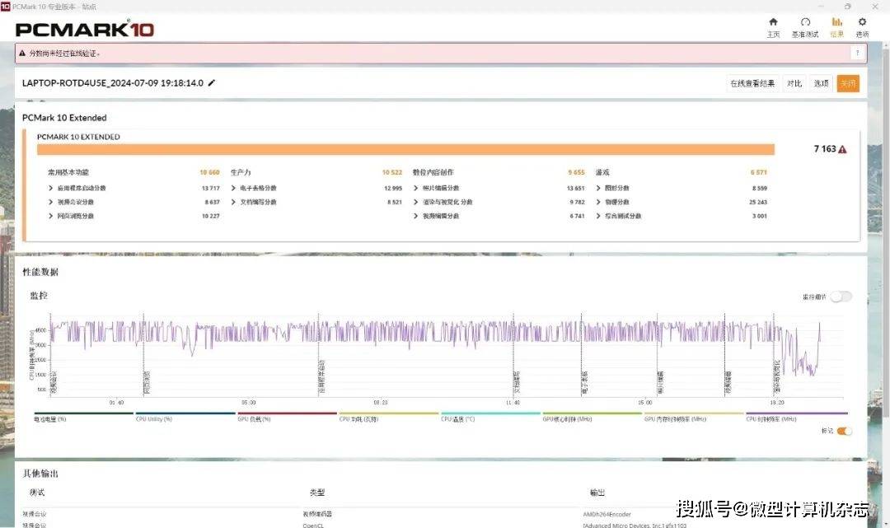Viewport: 890px width, 528px height.
Task: Click the 3 001 combined test score value
Action: pos(760,216)
